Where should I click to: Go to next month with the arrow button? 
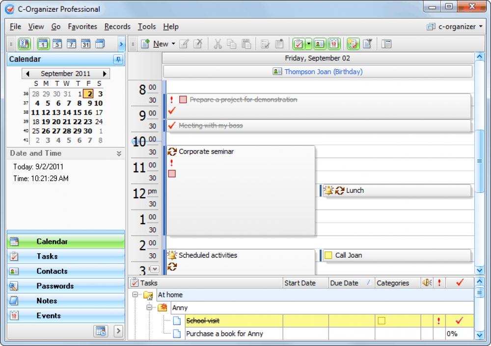pyautogui.click(x=106, y=73)
